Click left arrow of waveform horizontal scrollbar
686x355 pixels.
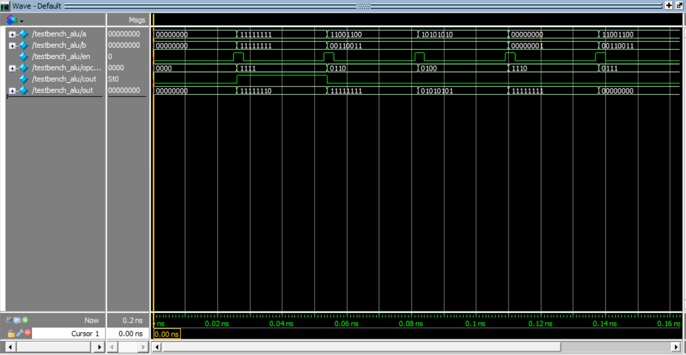click(156, 347)
